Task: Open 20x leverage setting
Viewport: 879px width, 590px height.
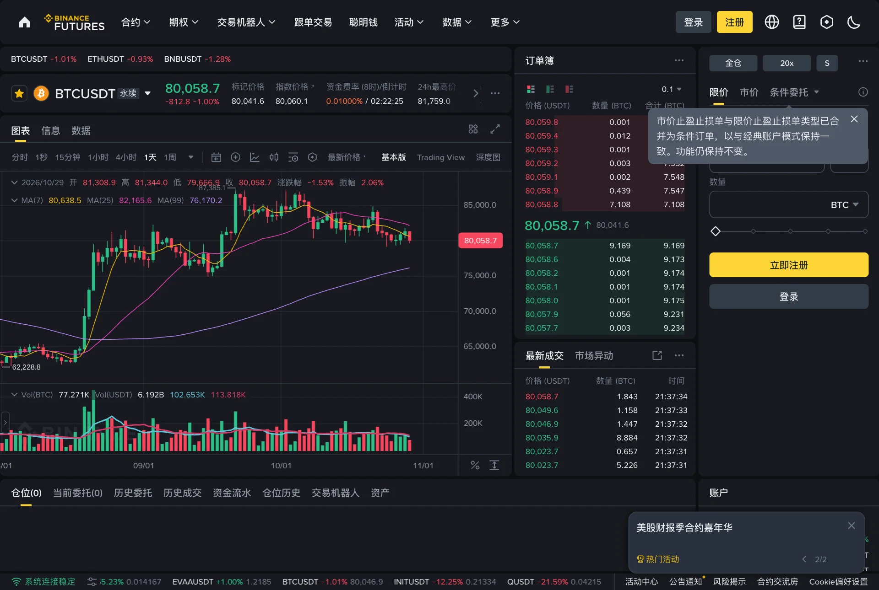Action: pyautogui.click(x=787, y=63)
